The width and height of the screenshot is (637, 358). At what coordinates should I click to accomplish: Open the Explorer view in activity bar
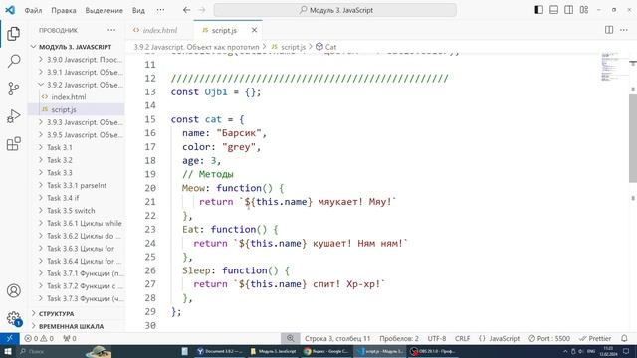coord(13,33)
